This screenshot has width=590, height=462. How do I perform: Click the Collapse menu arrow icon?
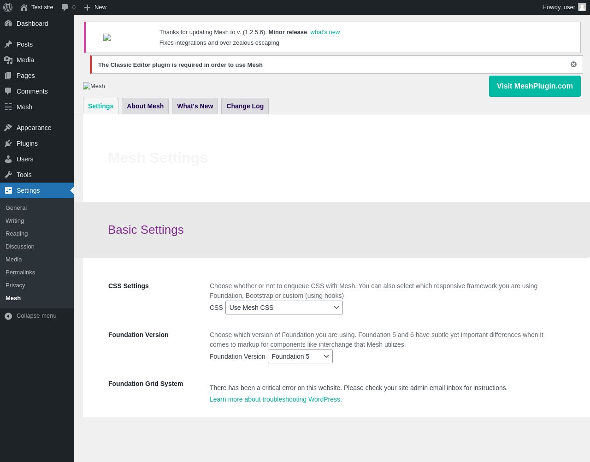[8, 316]
